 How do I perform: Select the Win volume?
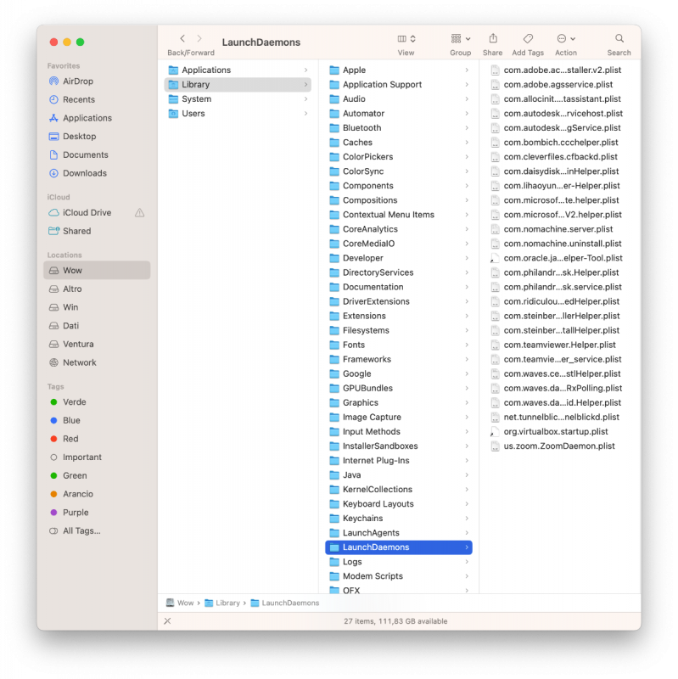tap(97, 307)
